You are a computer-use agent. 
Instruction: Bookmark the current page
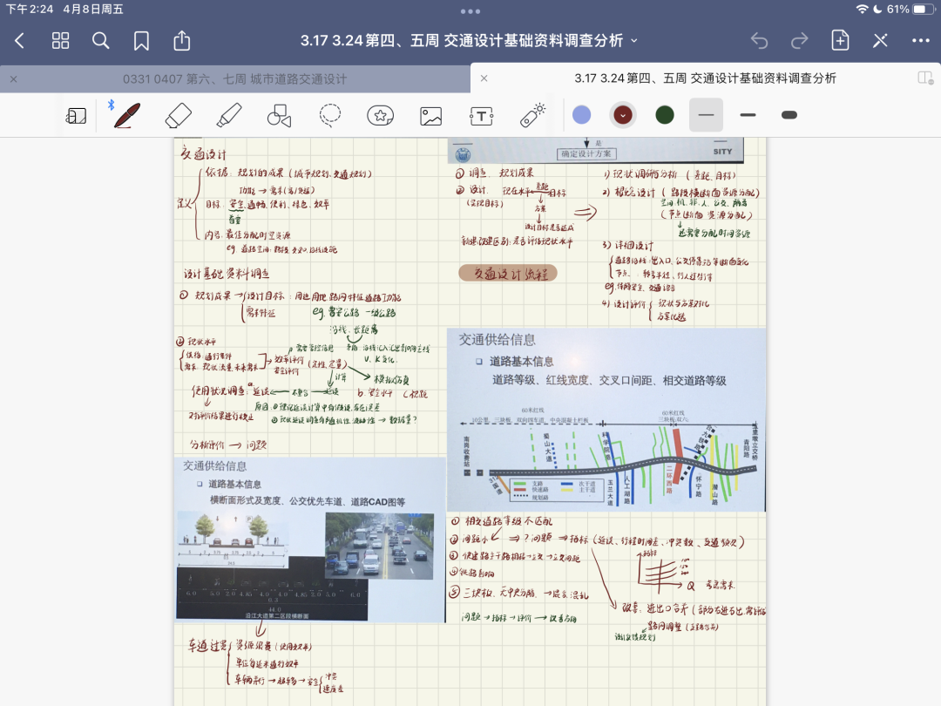tap(141, 40)
